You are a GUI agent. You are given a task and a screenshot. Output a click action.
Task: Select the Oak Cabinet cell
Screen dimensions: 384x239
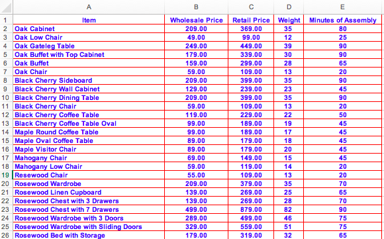89,28
